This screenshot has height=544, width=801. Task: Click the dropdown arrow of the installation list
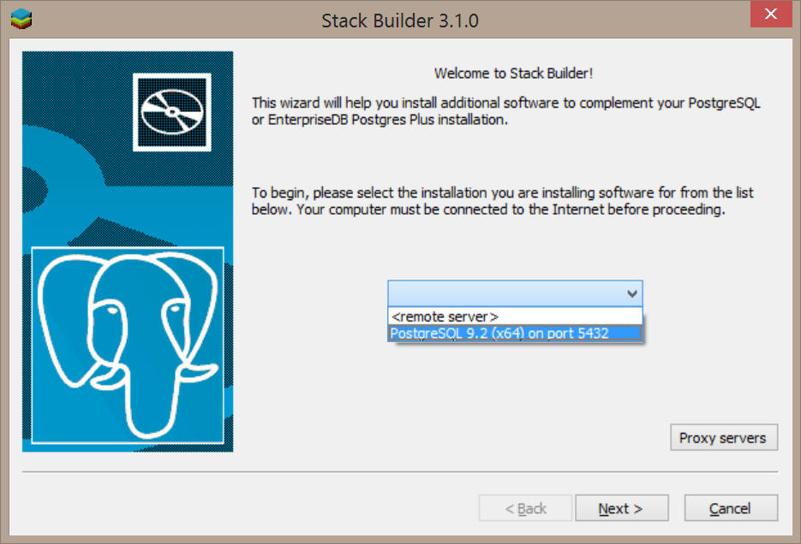(632, 293)
